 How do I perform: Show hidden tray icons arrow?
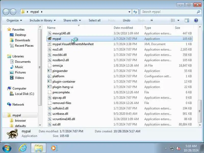[x=166, y=148]
